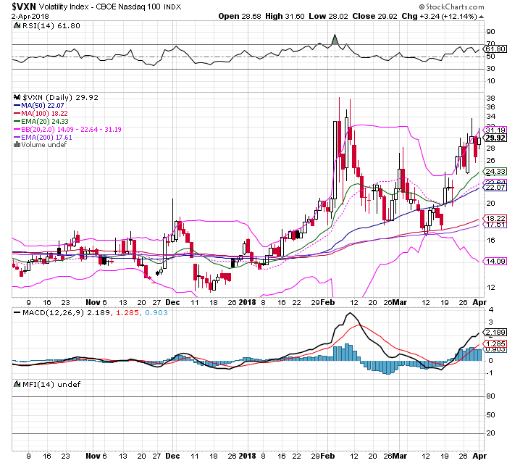Click the 2.189 MACD value tag on axis
Image resolution: width=507 pixels, height=463 pixels.
pyautogui.click(x=495, y=333)
